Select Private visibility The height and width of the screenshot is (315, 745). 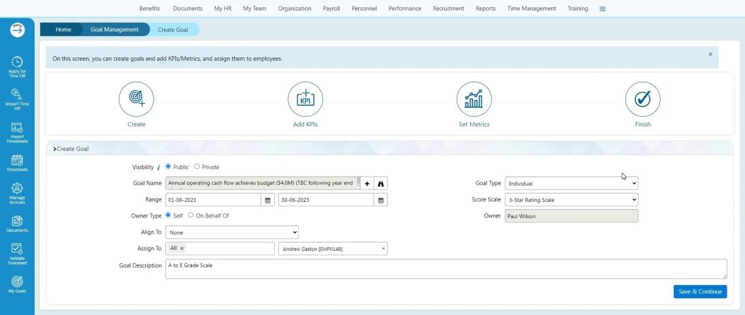tap(197, 167)
